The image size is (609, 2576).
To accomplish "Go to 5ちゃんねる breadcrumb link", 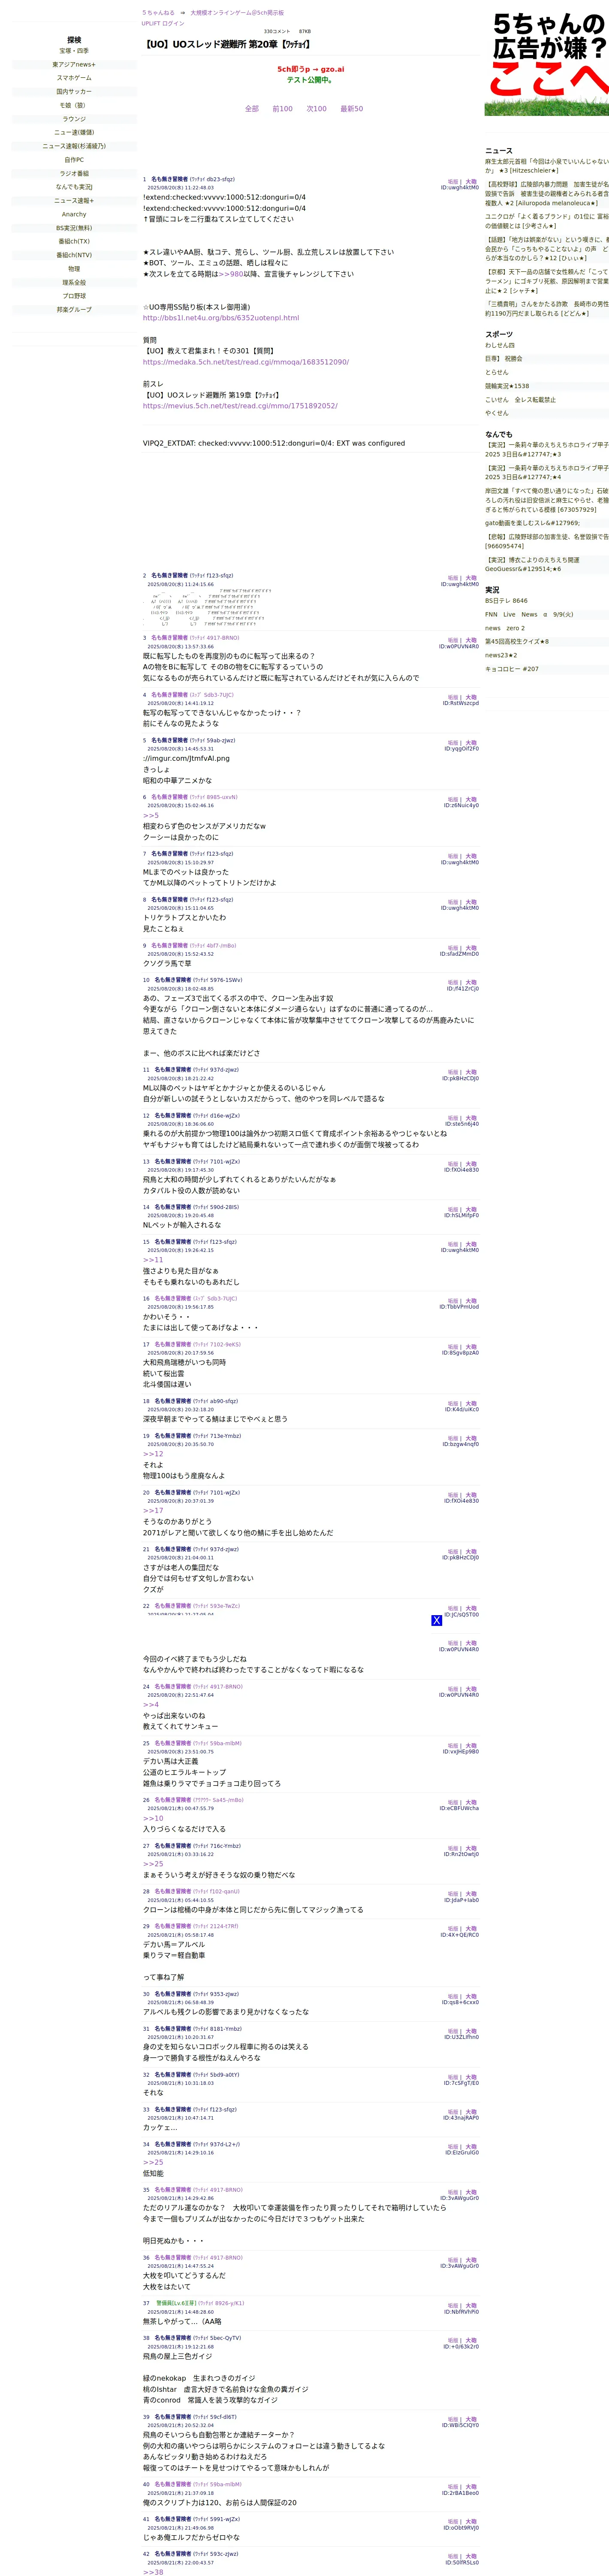I will coord(158,13).
